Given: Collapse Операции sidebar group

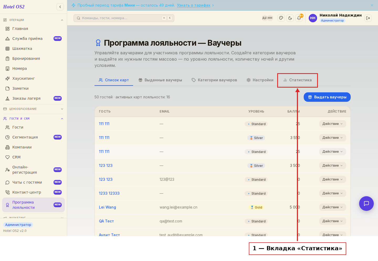Looking at the screenshot, I should click(33, 20).
